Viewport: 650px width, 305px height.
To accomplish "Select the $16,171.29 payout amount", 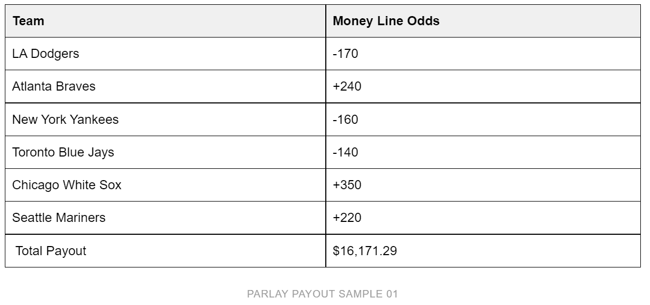I will (x=365, y=250).
